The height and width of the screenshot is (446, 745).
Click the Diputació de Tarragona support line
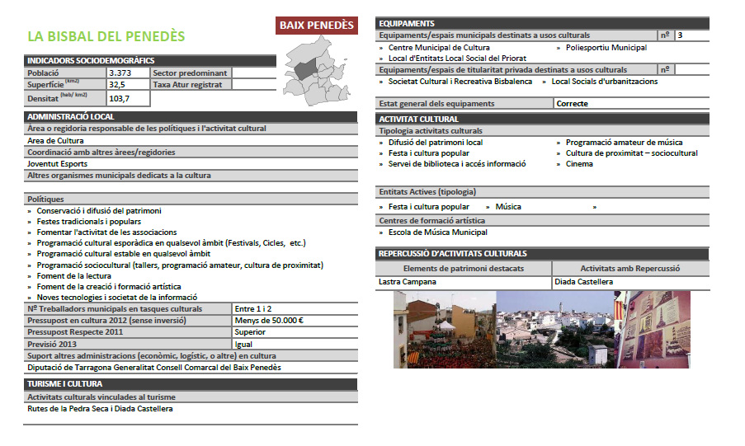coord(154,368)
